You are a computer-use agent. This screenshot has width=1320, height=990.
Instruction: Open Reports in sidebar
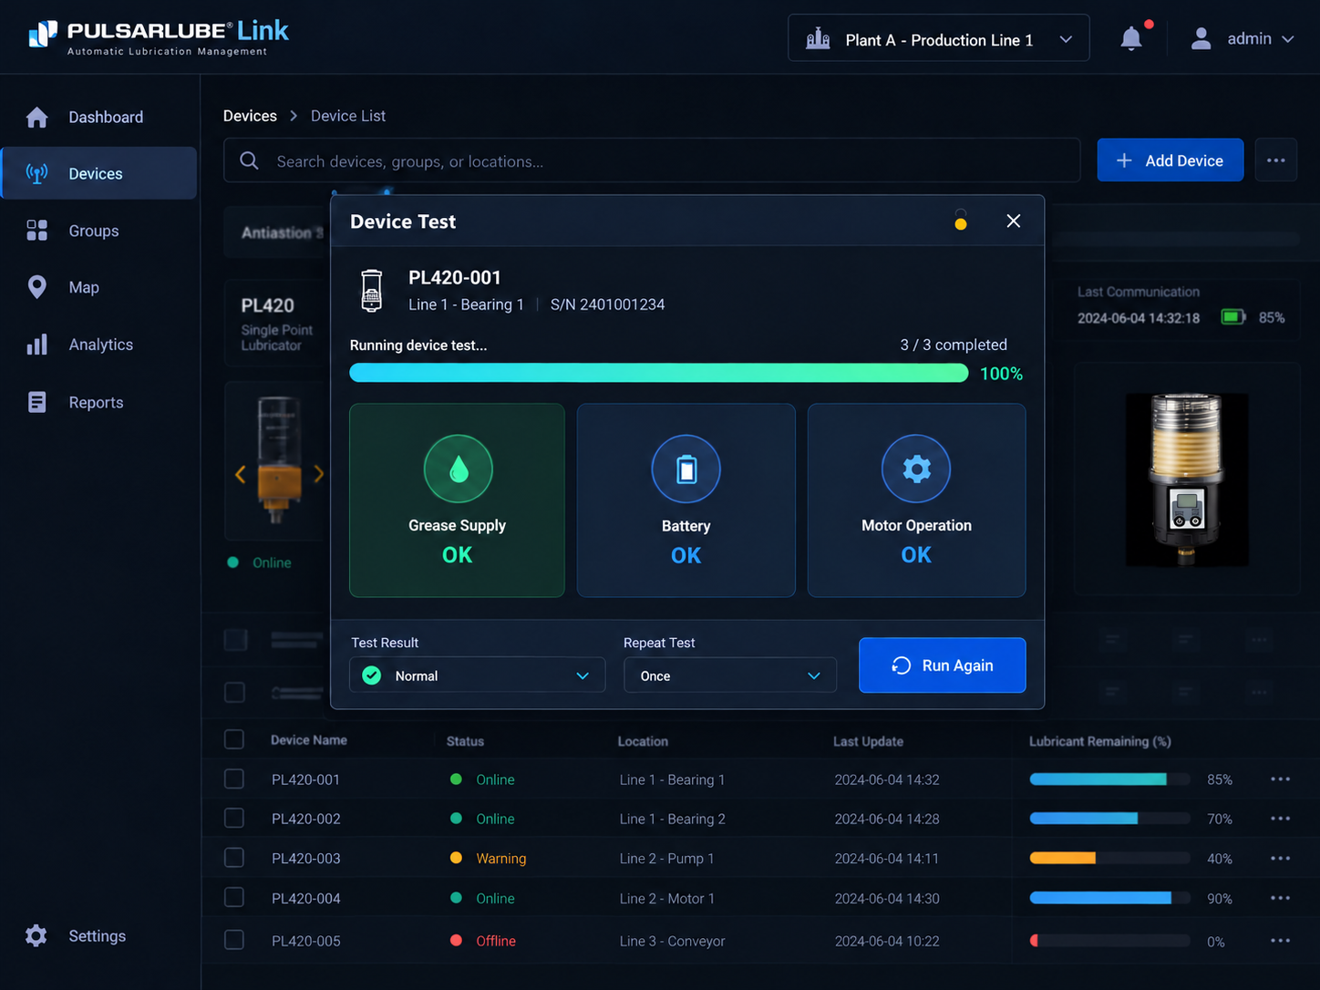point(98,402)
